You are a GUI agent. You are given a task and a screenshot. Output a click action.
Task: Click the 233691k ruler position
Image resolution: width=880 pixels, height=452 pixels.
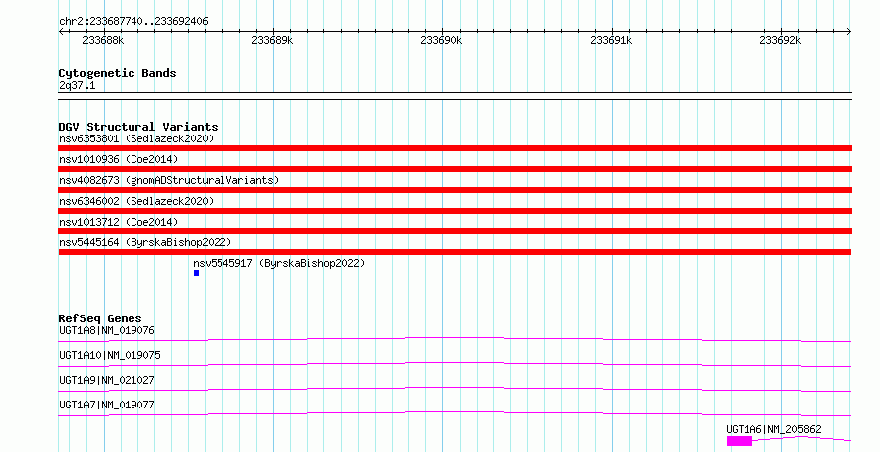point(611,40)
